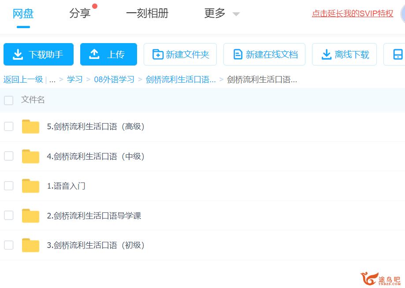Switch to the 分享 tab

pos(80,14)
